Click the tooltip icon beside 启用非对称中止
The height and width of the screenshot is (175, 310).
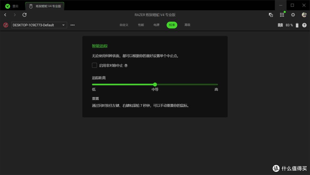point(126,65)
